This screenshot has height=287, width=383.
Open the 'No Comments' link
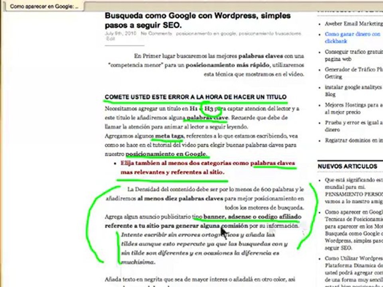[x=156, y=33]
